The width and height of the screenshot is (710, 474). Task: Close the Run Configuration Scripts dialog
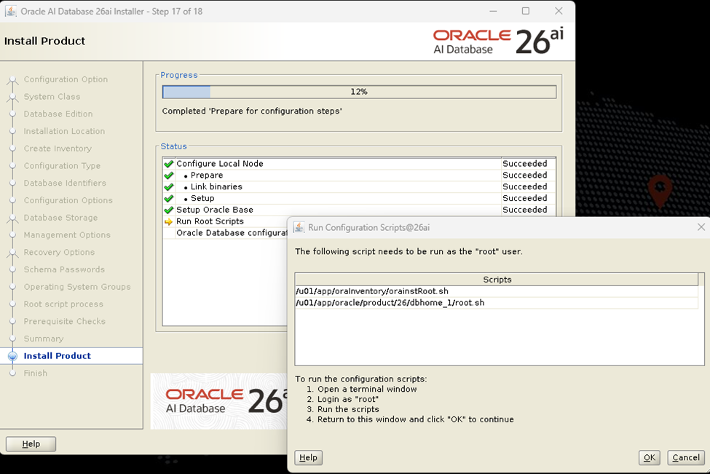(701, 227)
